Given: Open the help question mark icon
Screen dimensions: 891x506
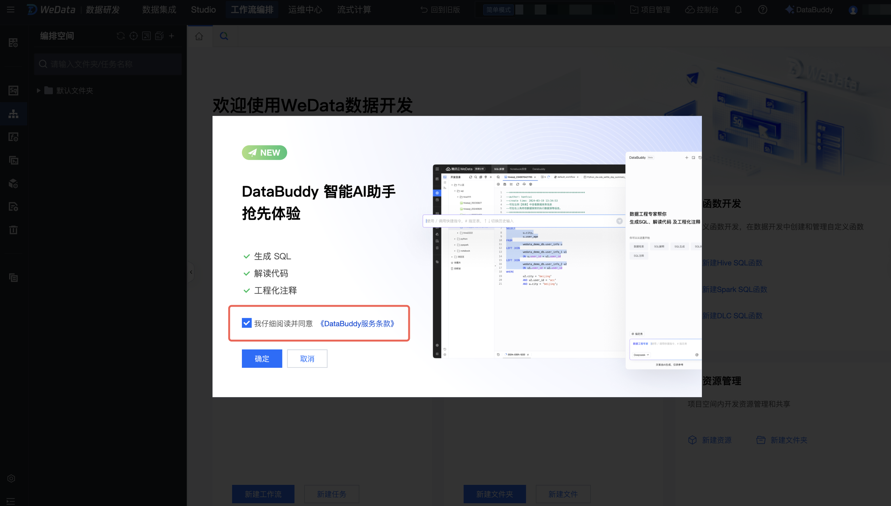Looking at the screenshot, I should point(762,10).
